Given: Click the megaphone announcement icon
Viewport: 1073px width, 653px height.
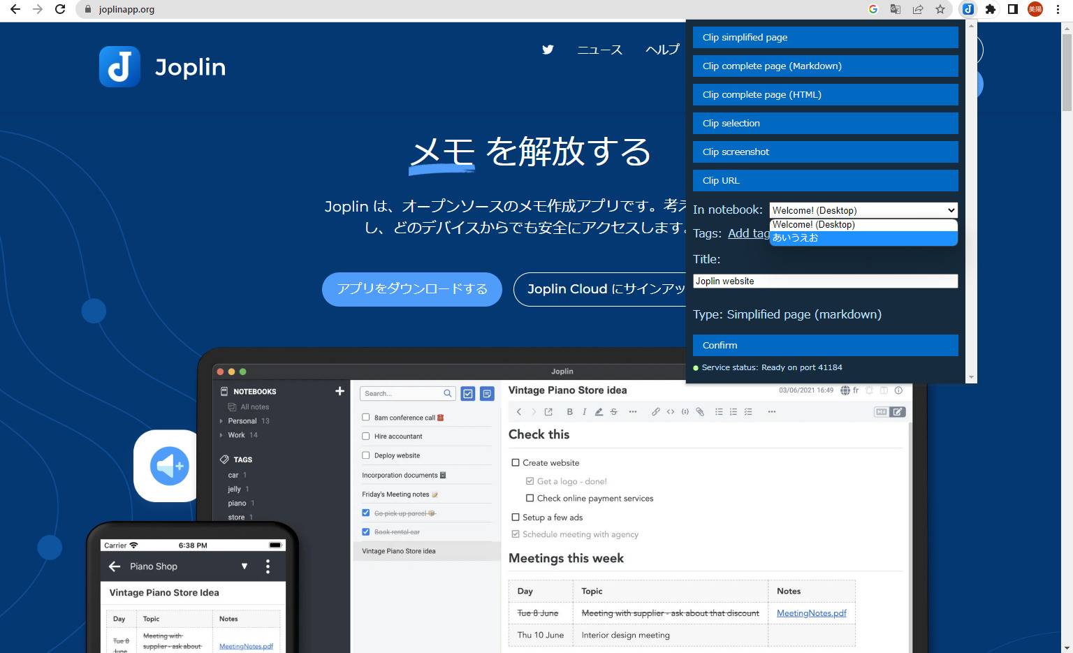Looking at the screenshot, I should pos(169,466).
